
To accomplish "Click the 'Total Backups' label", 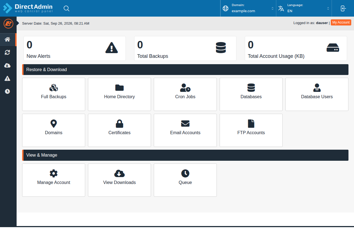I will (153, 56).
